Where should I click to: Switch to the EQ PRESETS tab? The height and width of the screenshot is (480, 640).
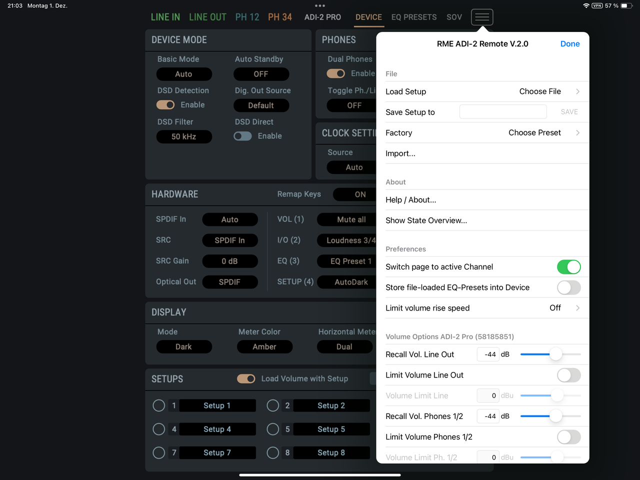(x=414, y=17)
